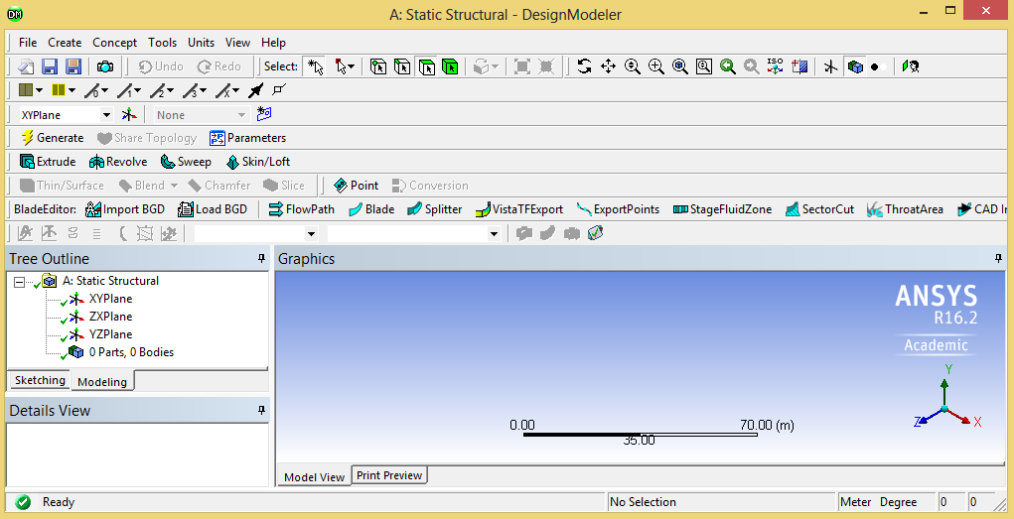This screenshot has width=1014, height=519.
Task: Open the yellow edge coloring dropdown
Action: 72,90
